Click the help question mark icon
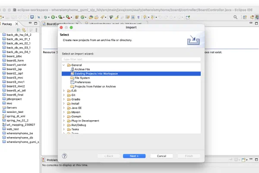259x173 pixels. click(65, 156)
